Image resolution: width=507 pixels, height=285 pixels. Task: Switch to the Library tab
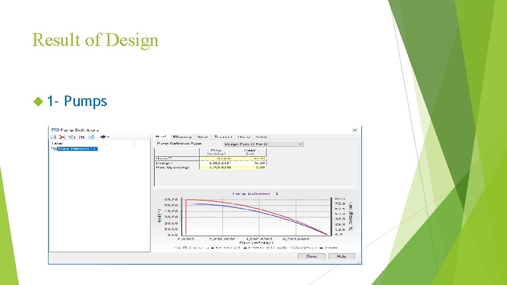[244, 137]
